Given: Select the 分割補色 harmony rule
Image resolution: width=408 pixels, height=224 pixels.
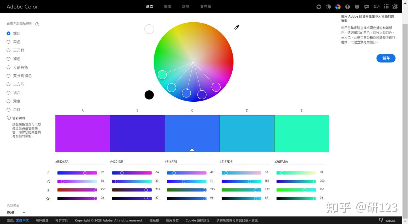Looking at the screenshot, I should pyautogui.click(x=17, y=67).
